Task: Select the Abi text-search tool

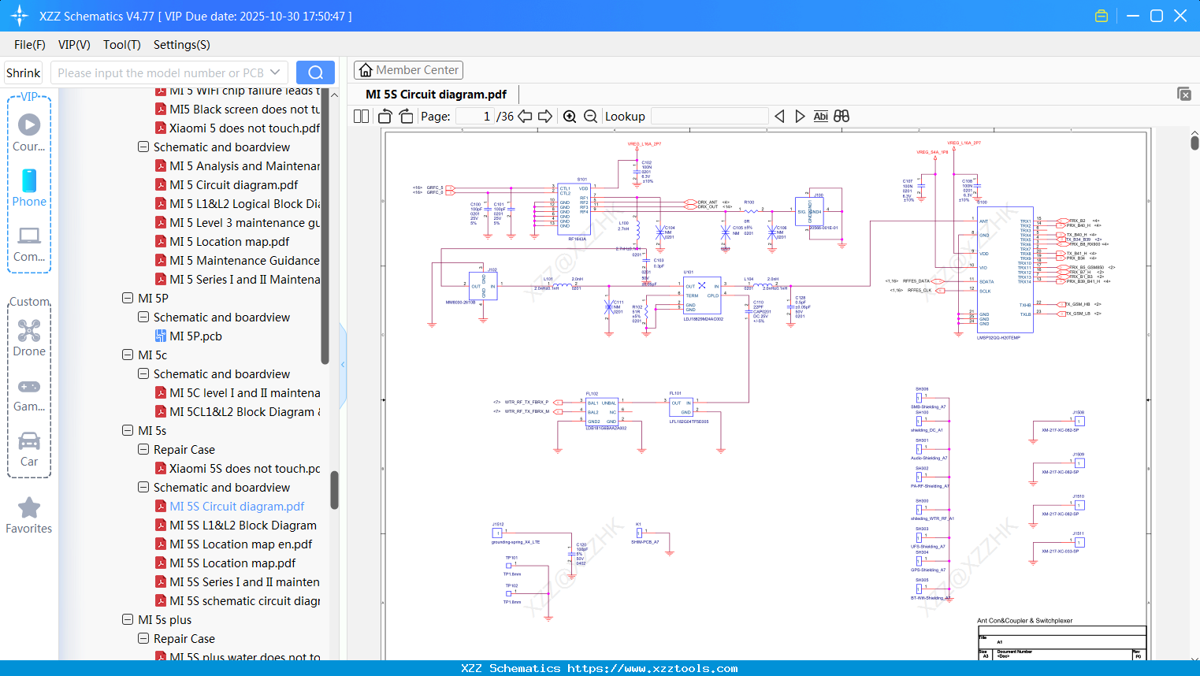Action: 821,116
